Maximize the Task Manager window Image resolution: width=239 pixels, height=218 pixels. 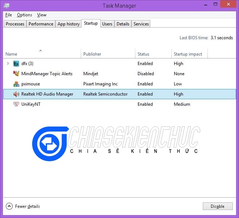[x=215, y=4]
